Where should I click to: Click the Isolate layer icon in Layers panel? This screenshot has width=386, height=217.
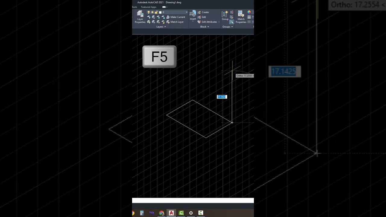[153, 17]
